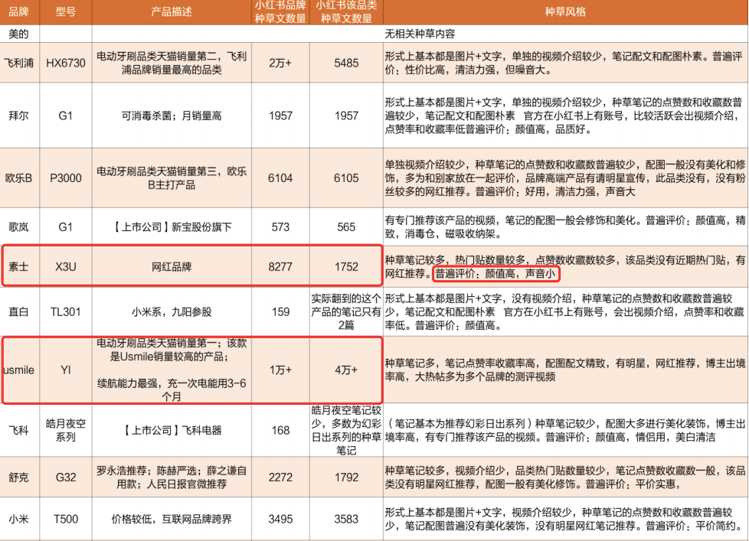Select the 直白 brand cell
Viewport: 749px width, 541px height.
[20, 312]
